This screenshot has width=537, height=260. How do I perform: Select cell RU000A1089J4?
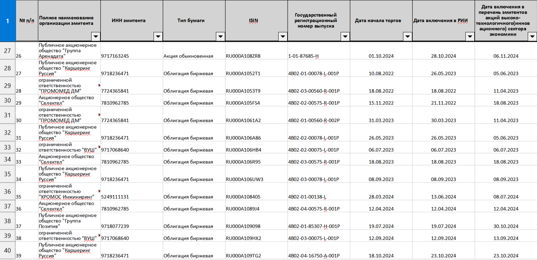pyautogui.click(x=256, y=206)
